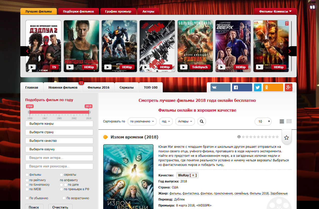Screen dimensions: 319x209
Task: Play Рэмпейдж from carousel
Action: 184,67
